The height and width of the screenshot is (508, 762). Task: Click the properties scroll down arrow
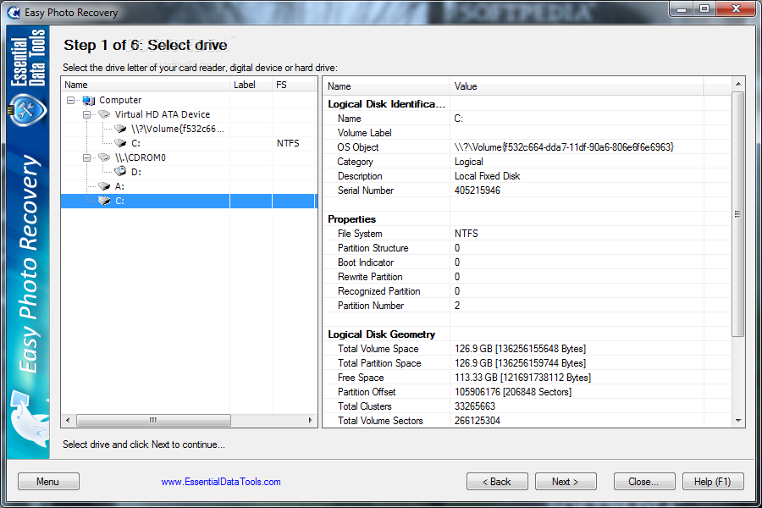tap(738, 421)
